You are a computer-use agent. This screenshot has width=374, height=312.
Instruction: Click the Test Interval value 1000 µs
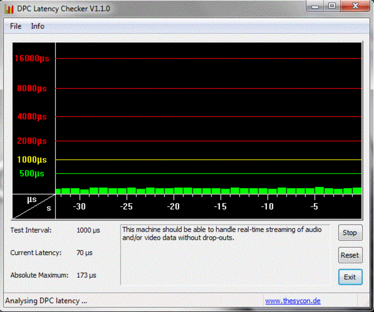(x=88, y=230)
